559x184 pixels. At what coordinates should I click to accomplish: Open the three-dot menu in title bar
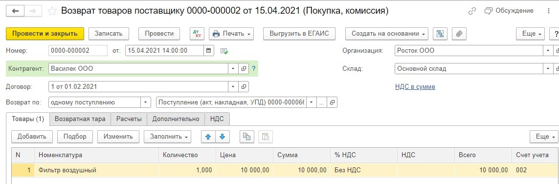pos(549,11)
